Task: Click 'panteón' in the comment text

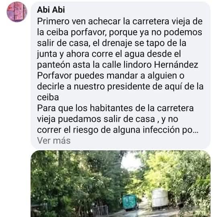Action: (x=53, y=65)
